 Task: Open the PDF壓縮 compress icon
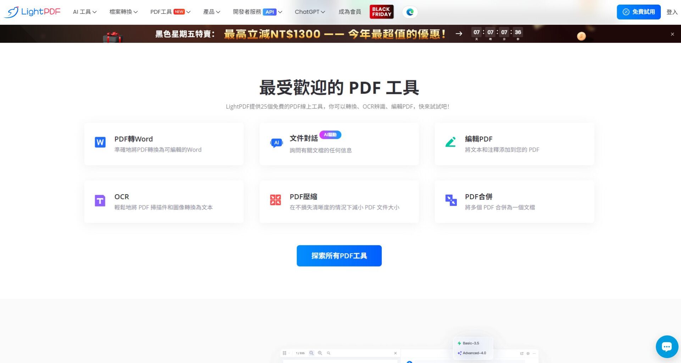click(275, 200)
